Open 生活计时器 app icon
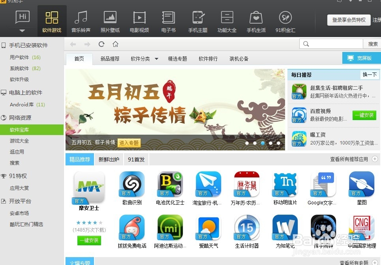 click(x=247, y=227)
